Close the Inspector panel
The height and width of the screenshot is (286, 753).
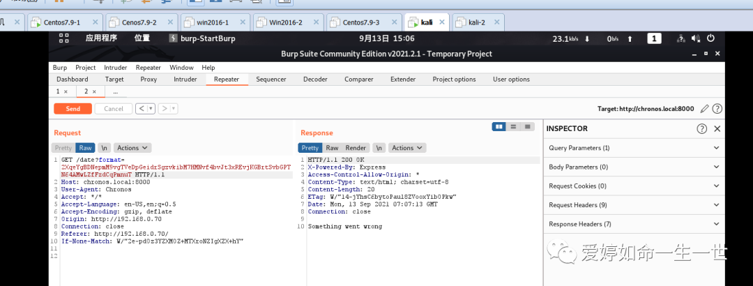(x=717, y=128)
